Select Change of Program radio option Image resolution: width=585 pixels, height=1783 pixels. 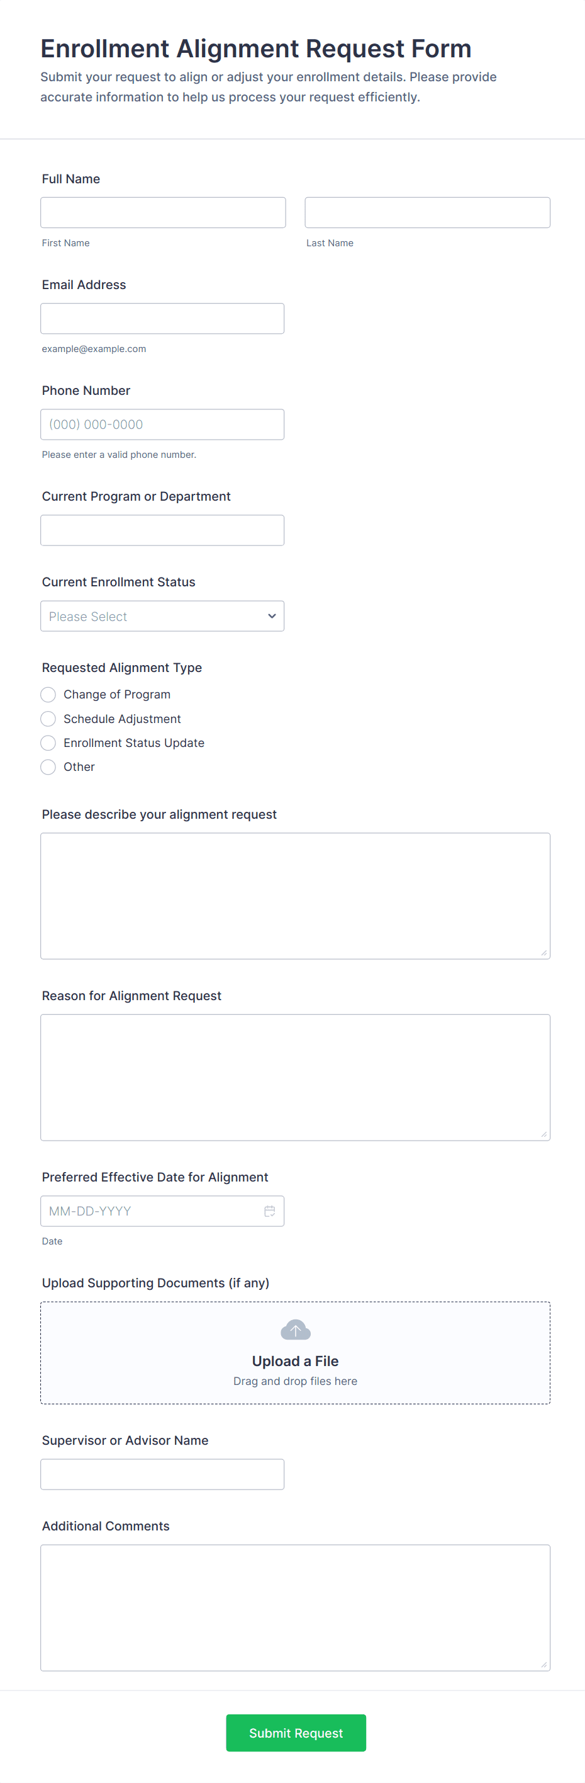click(x=48, y=694)
